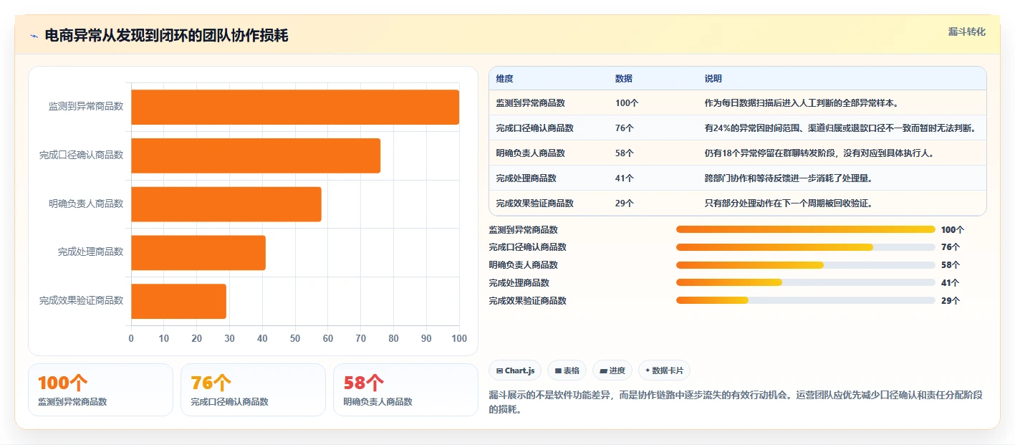Click the Chart.js tag chip
The image size is (1015, 445).
pos(515,370)
